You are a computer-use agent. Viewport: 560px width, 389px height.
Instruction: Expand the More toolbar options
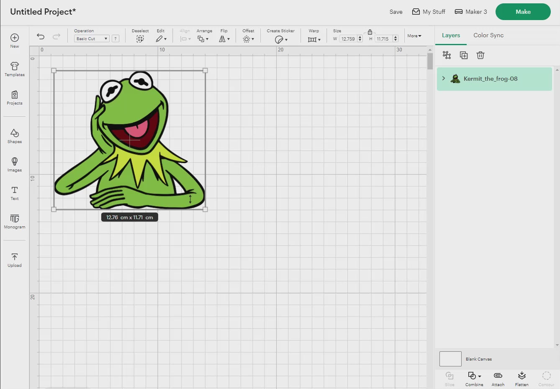click(414, 36)
